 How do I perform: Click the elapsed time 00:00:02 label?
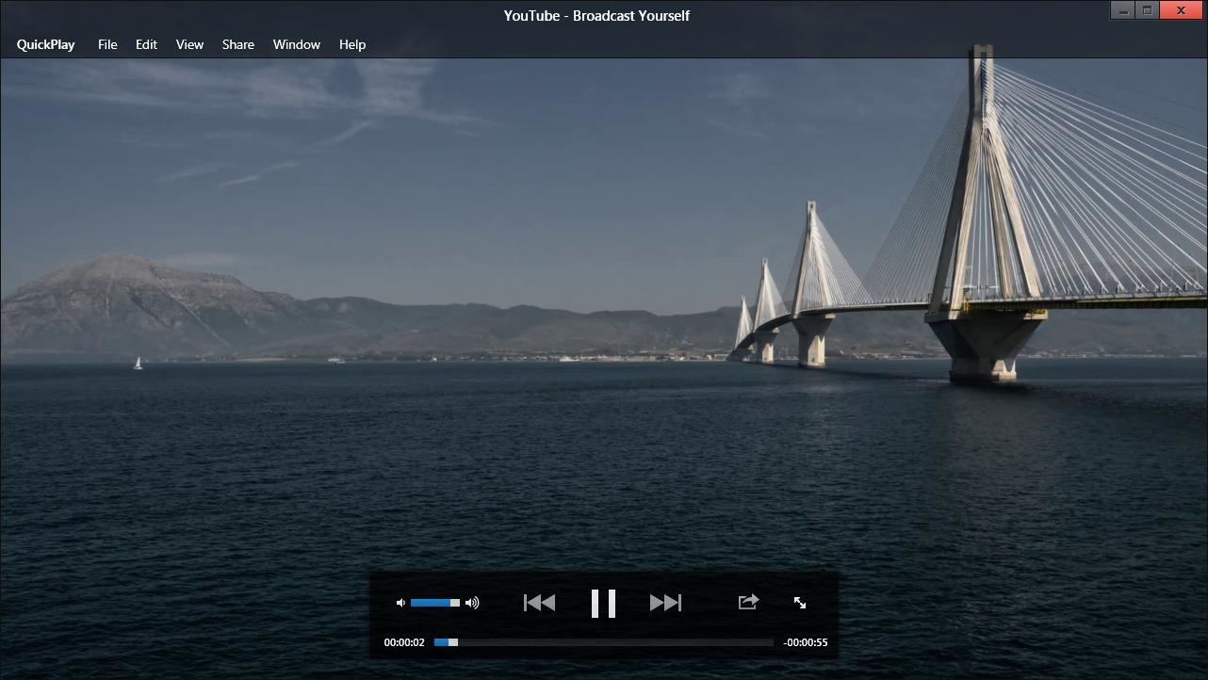pos(404,642)
